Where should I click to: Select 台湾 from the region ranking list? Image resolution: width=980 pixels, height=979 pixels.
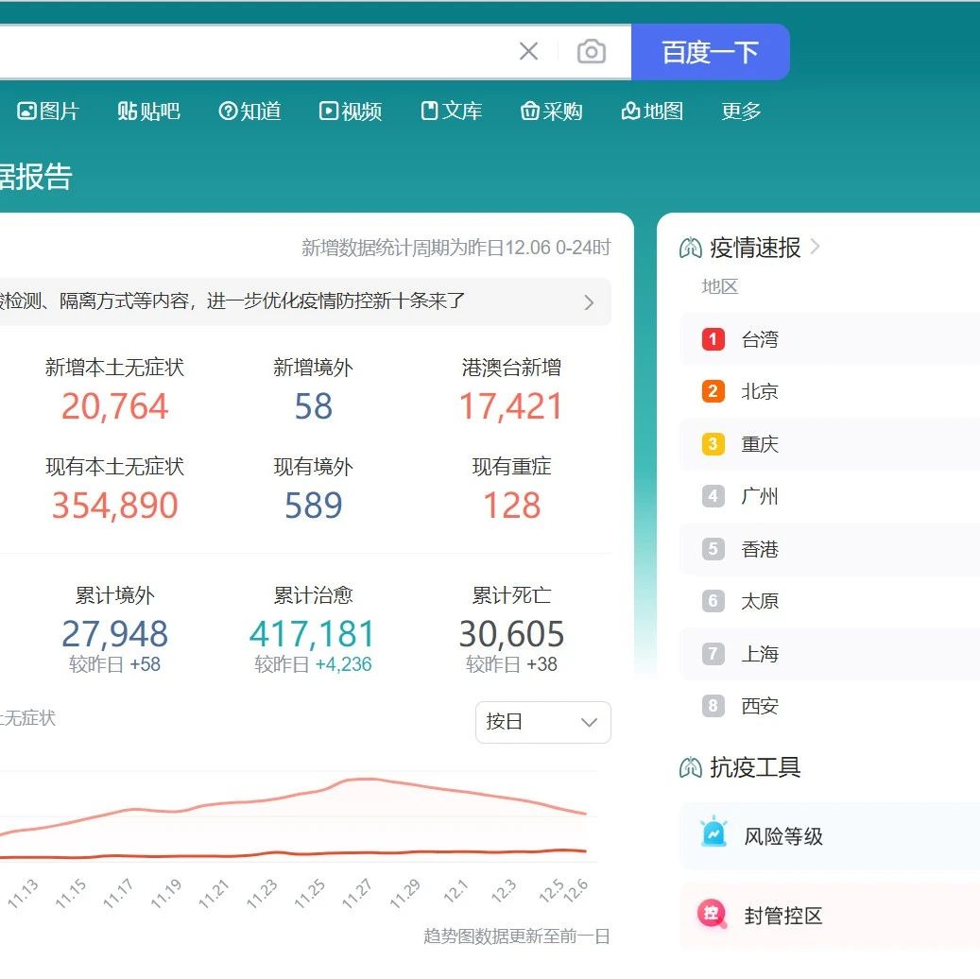click(759, 339)
